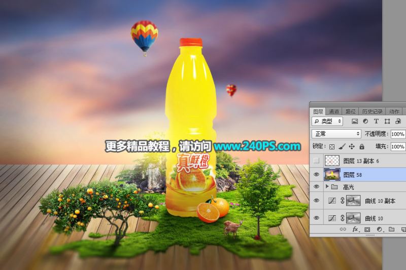Filter layers by pixel layer icon
The height and width of the screenshot is (270, 406).
click(355, 121)
